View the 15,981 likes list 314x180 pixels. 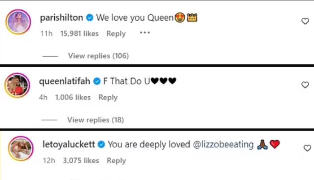(79, 33)
